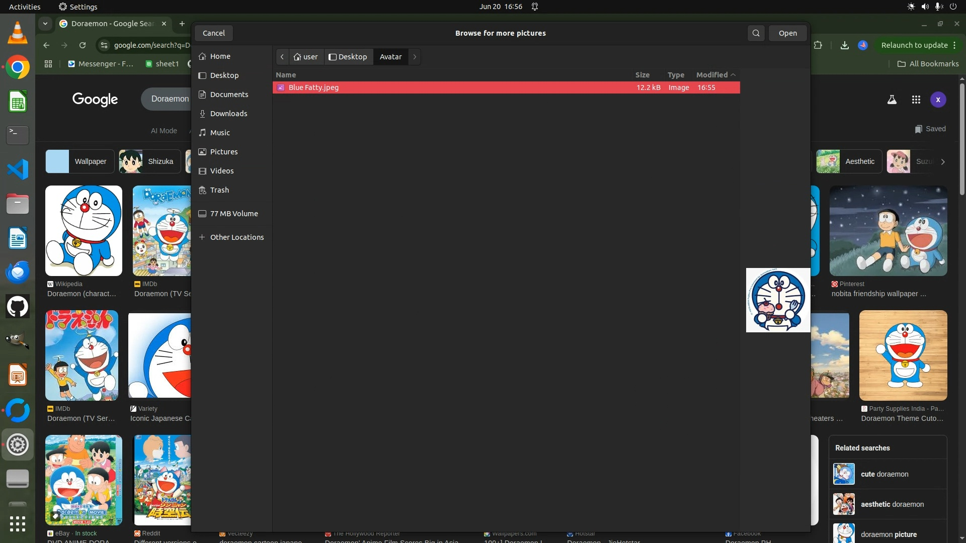Select the Music folder in sidebar
This screenshot has width=966, height=543.
(x=220, y=133)
